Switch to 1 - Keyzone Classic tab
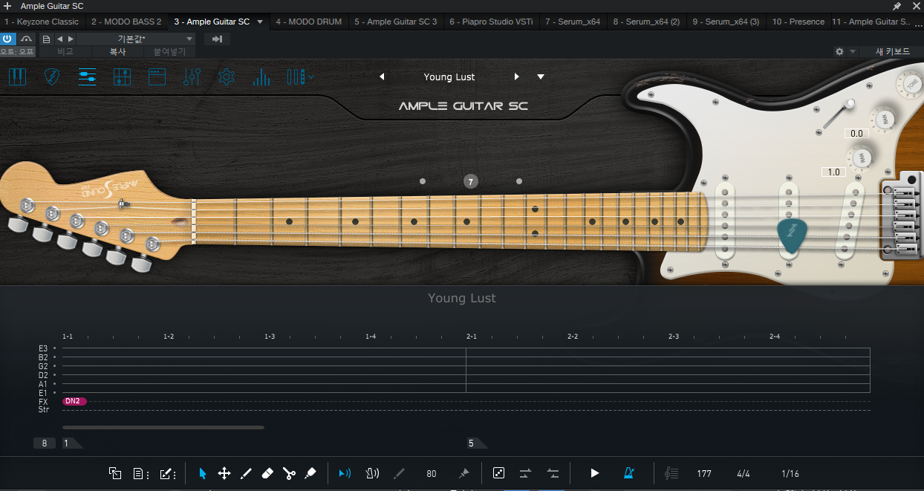The height and width of the screenshot is (491, 924). 42,22
